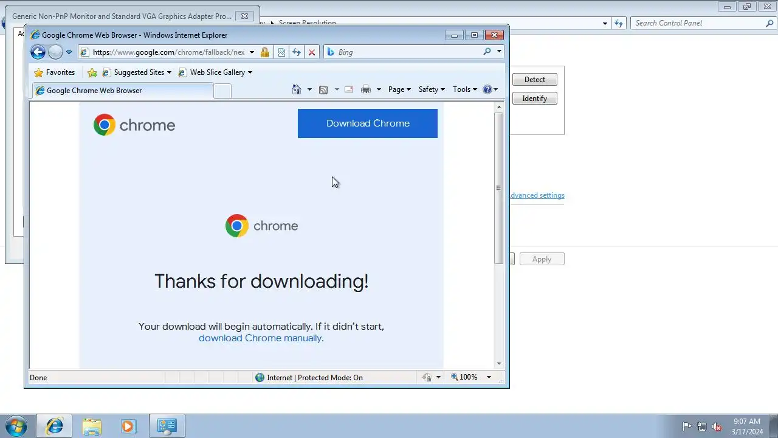The width and height of the screenshot is (778, 438).
Task: Click the 'download Chrome manually' link
Action: (260, 338)
